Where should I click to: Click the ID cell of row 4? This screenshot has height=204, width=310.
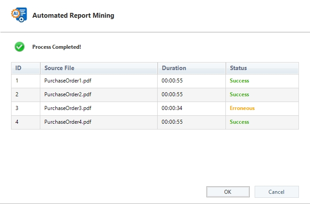pyautogui.click(x=17, y=122)
